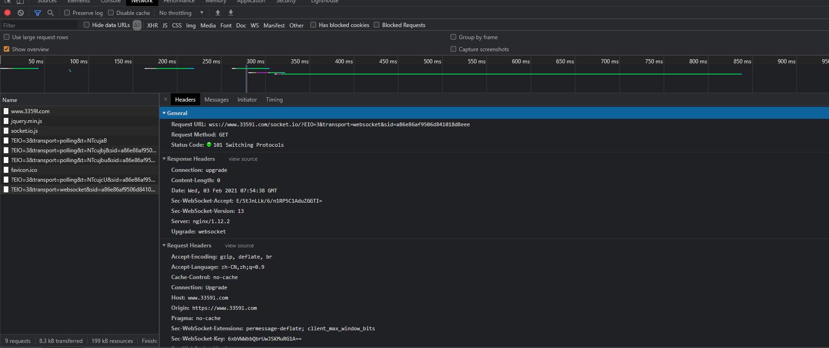The image size is (829, 348).
Task: Tick the Hide data URLs checkbox
Action: click(87, 25)
